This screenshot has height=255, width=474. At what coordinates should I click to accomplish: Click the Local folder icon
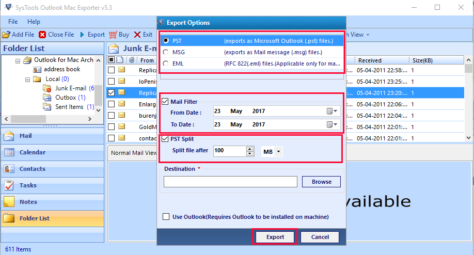coord(37,79)
